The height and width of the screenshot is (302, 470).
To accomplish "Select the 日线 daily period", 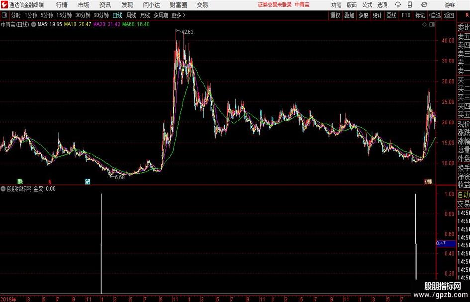I will click(117, 15).
